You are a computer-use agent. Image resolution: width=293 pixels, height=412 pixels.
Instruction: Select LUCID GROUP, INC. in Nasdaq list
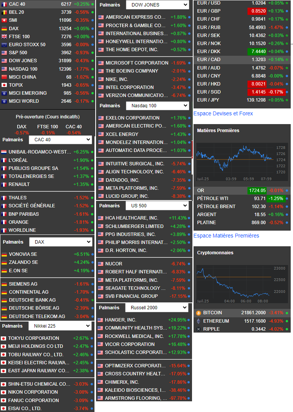144,196
